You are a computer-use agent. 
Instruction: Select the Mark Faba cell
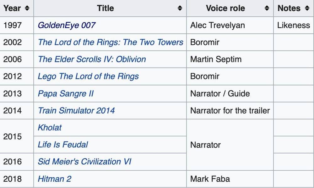click(230, 179)
